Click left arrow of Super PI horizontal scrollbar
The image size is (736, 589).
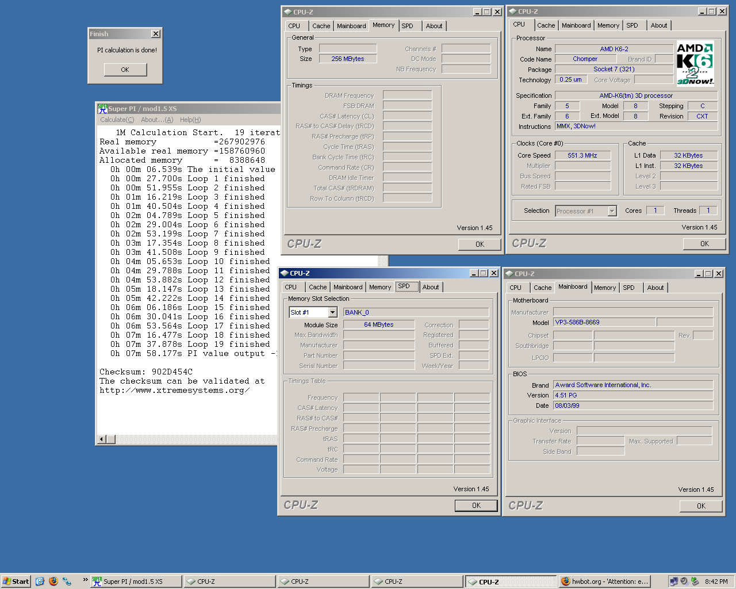(102, 439)
